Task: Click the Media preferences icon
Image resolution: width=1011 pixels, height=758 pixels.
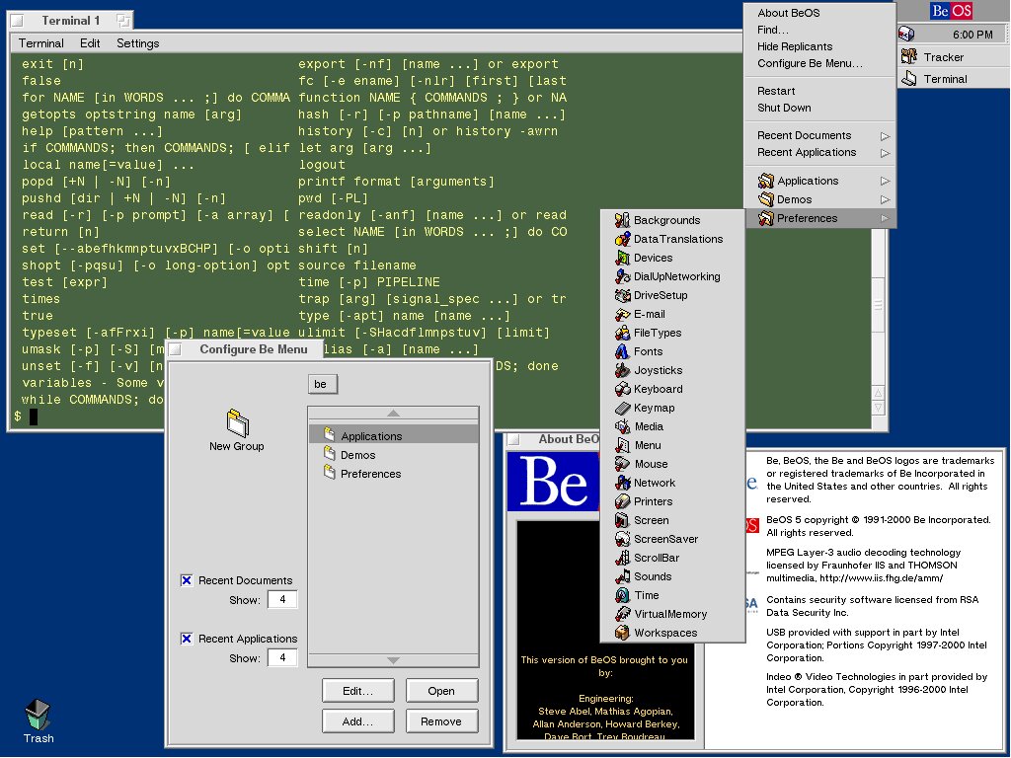Action: [x=622, y=426]
